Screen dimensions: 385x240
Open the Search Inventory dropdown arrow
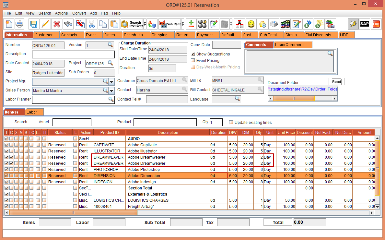point(145,24)
